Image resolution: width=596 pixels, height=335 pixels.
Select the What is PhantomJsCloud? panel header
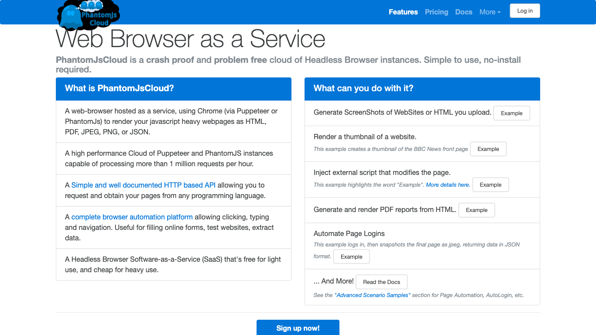pos(174,89)
